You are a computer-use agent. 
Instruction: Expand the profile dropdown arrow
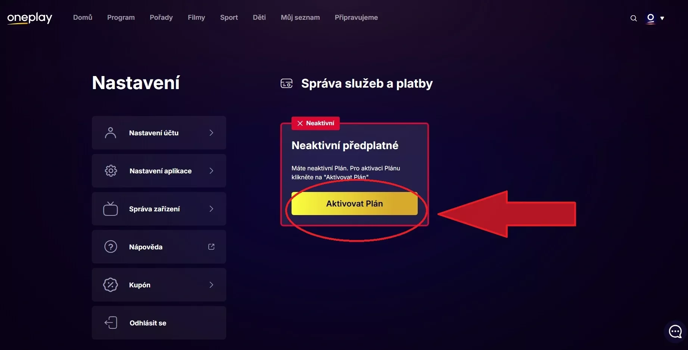[x=662, y=18]
